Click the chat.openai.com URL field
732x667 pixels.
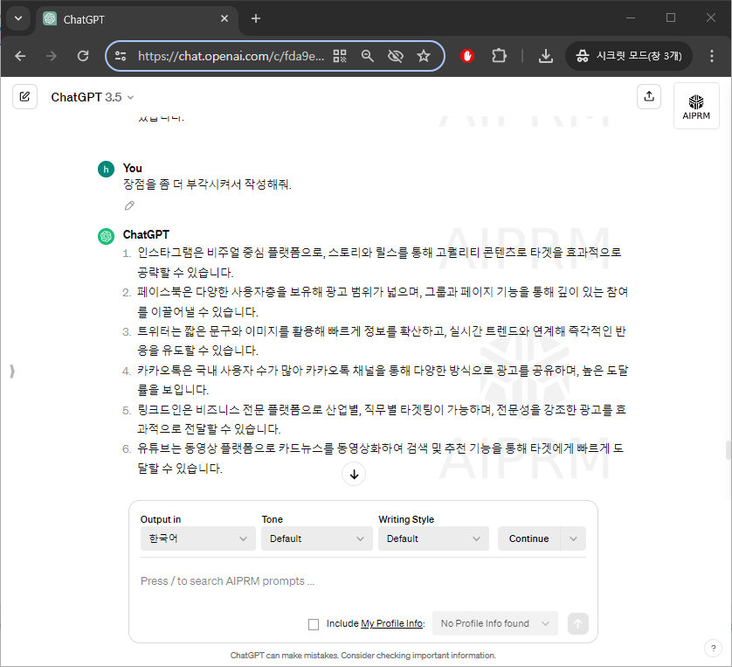[230, 56]
